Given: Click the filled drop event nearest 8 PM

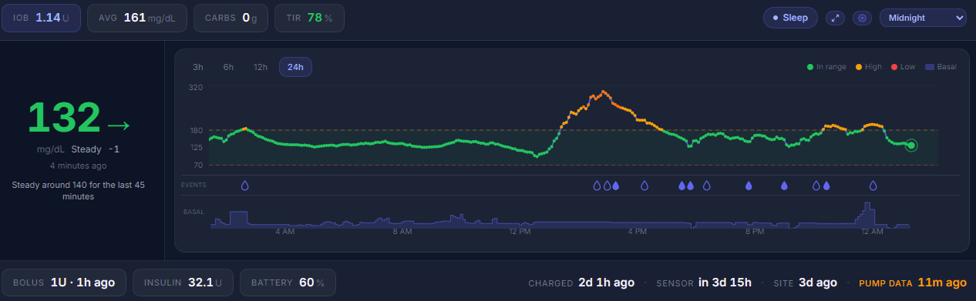Looking at the screenshot, I should tap(749, 186).
